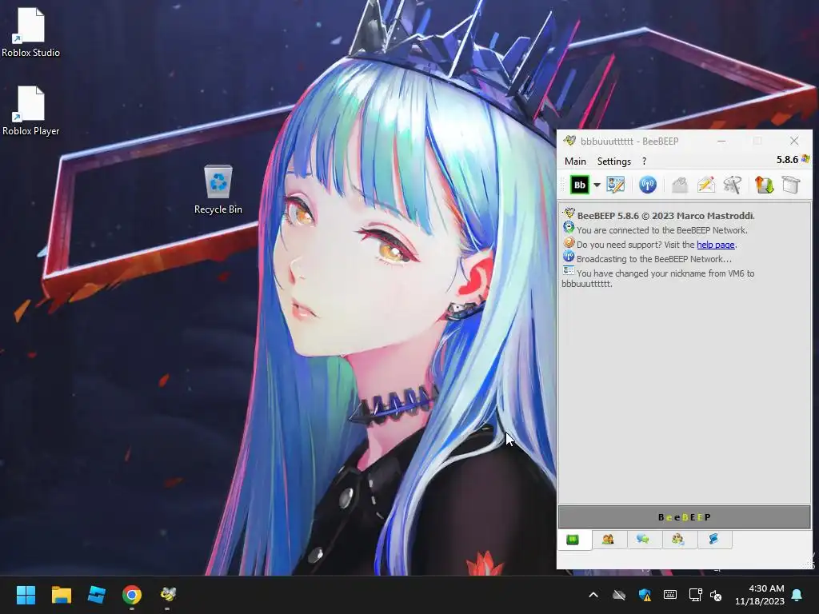819x614 pixels.
Task: Open File Explorer from the taskbar
Action: 61,595
